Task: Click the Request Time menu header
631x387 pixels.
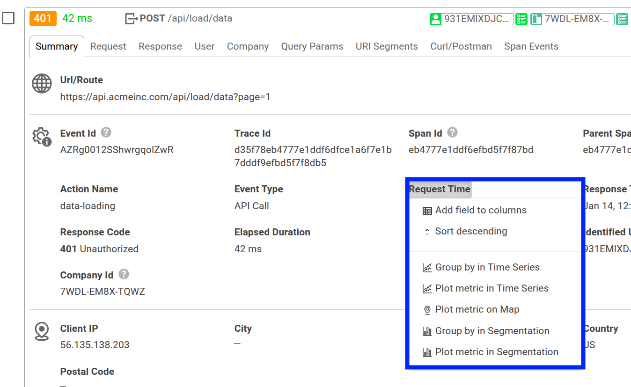Action: (439, 189)
